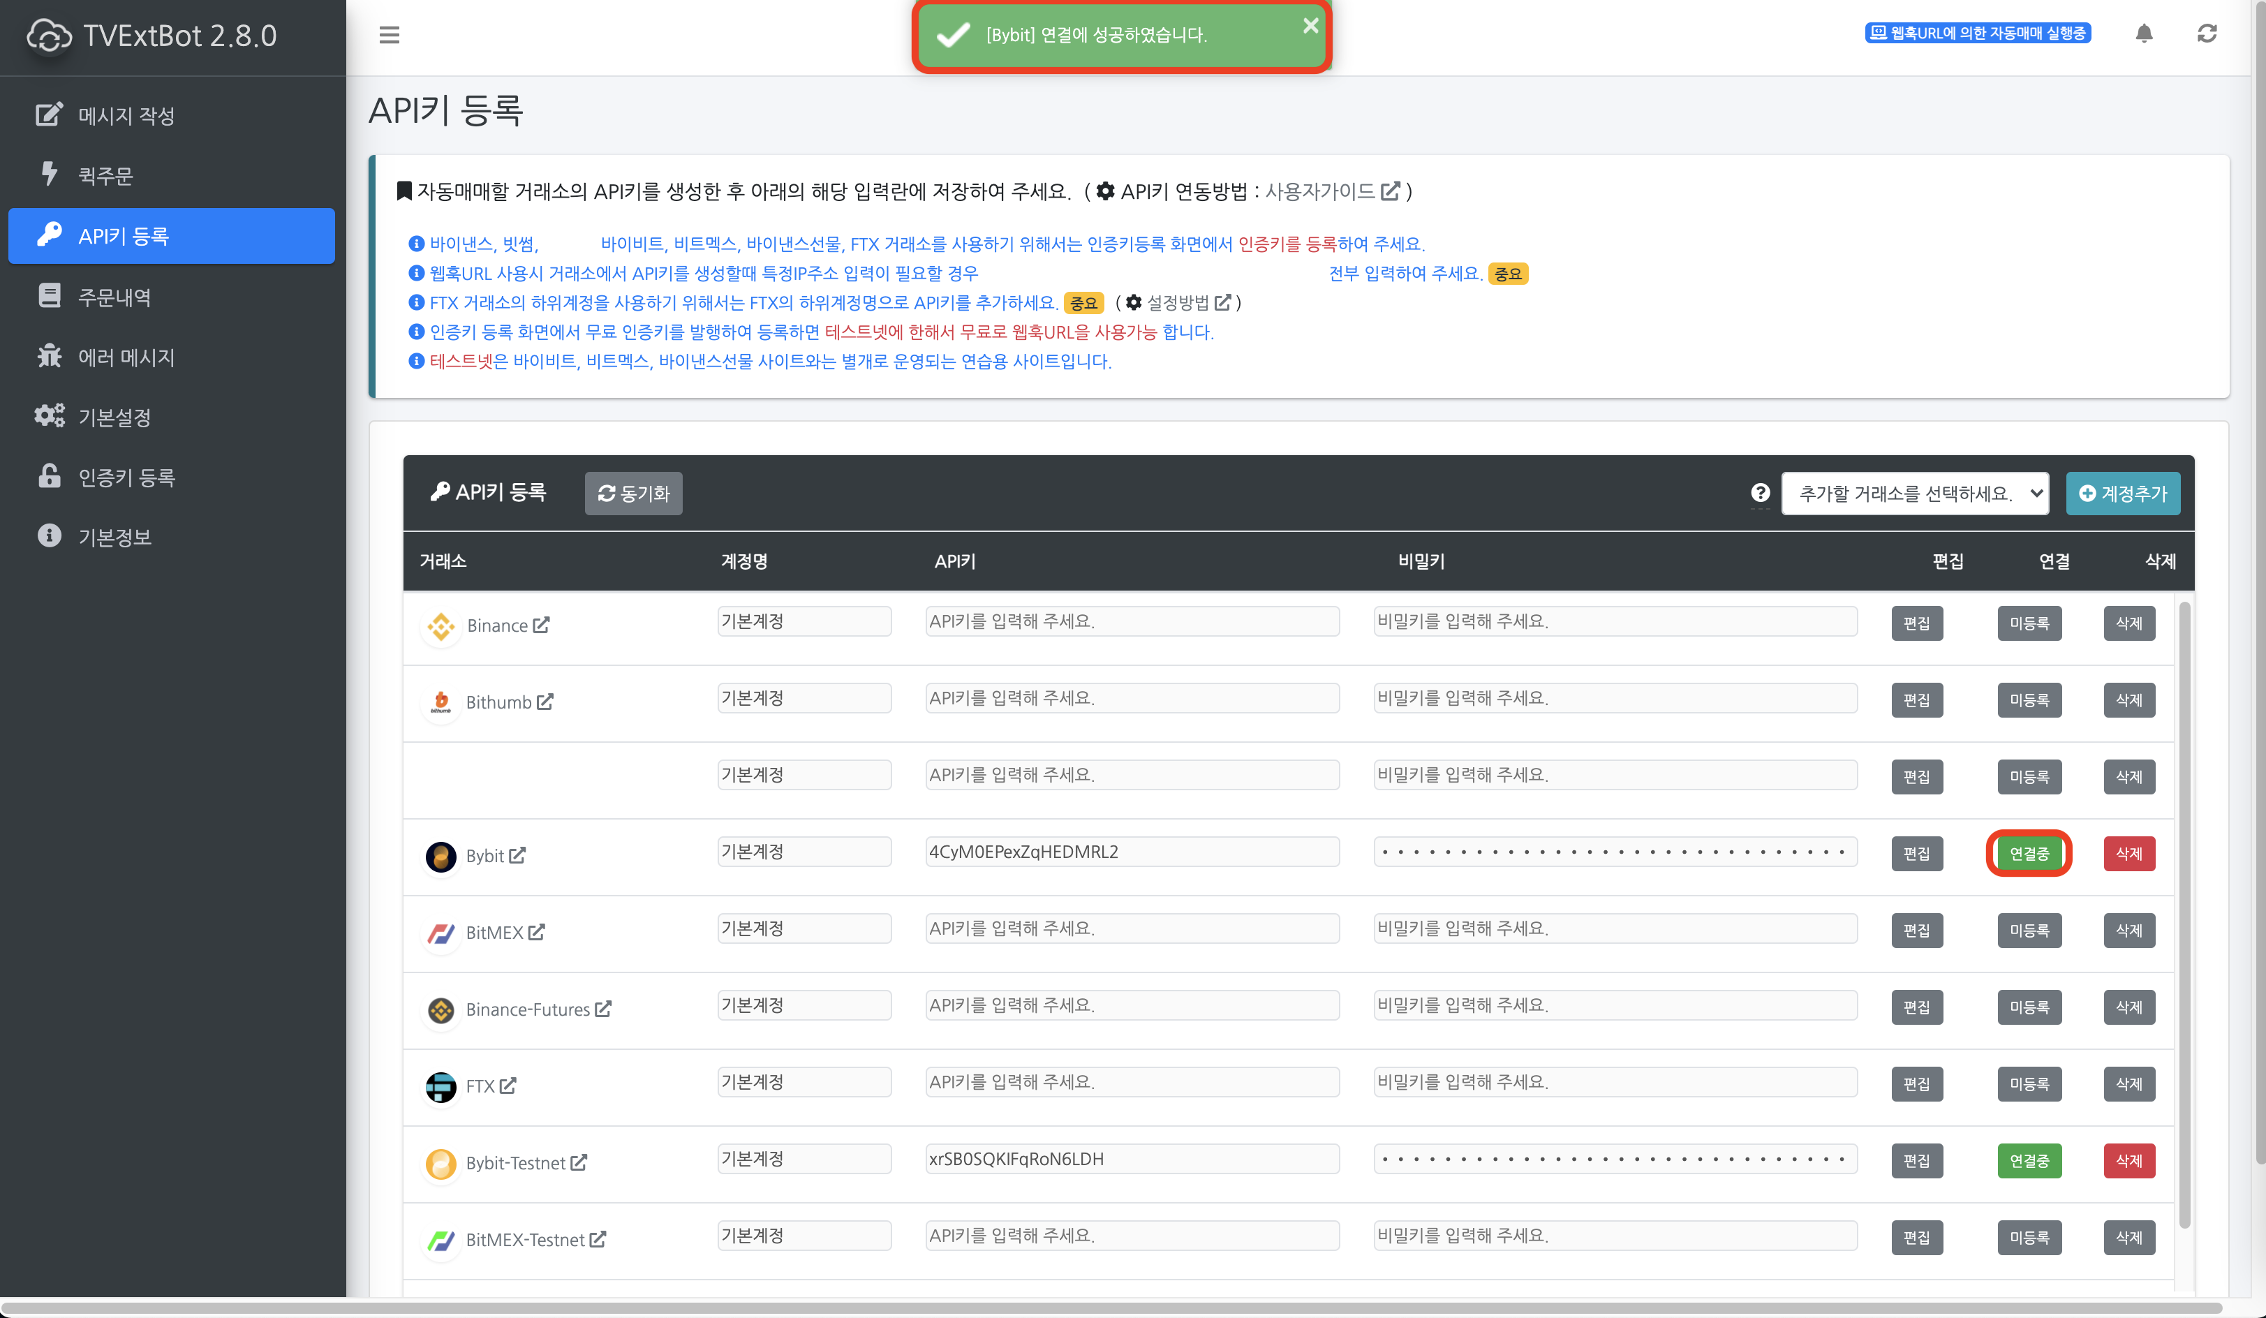Click the green 연결중 button for Bybit

tap(2029, 853)
